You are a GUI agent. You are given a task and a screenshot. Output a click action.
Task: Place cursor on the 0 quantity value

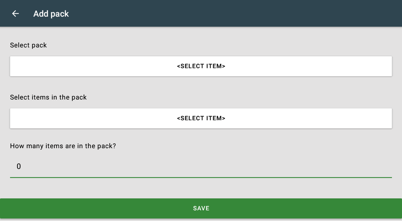[x=19, y=167]
